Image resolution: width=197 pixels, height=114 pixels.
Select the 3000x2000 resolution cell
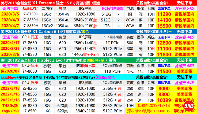click(x=85, y=71)
